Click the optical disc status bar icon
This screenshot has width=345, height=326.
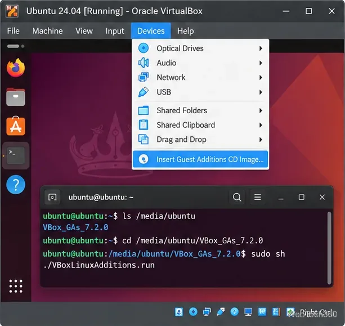[193, 312]
